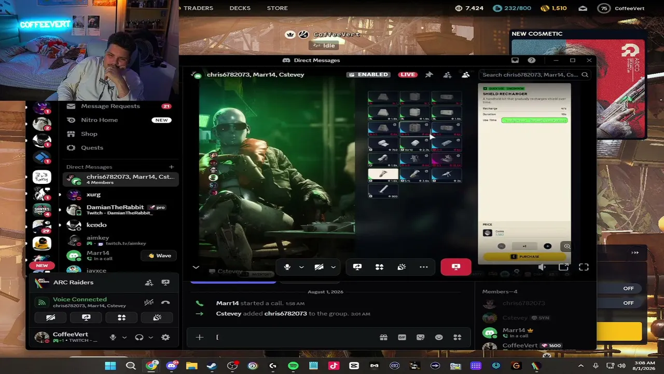This screenshot has height=374, width=664.
Task: Expand input device options in user panel
Action: [124, 338]
